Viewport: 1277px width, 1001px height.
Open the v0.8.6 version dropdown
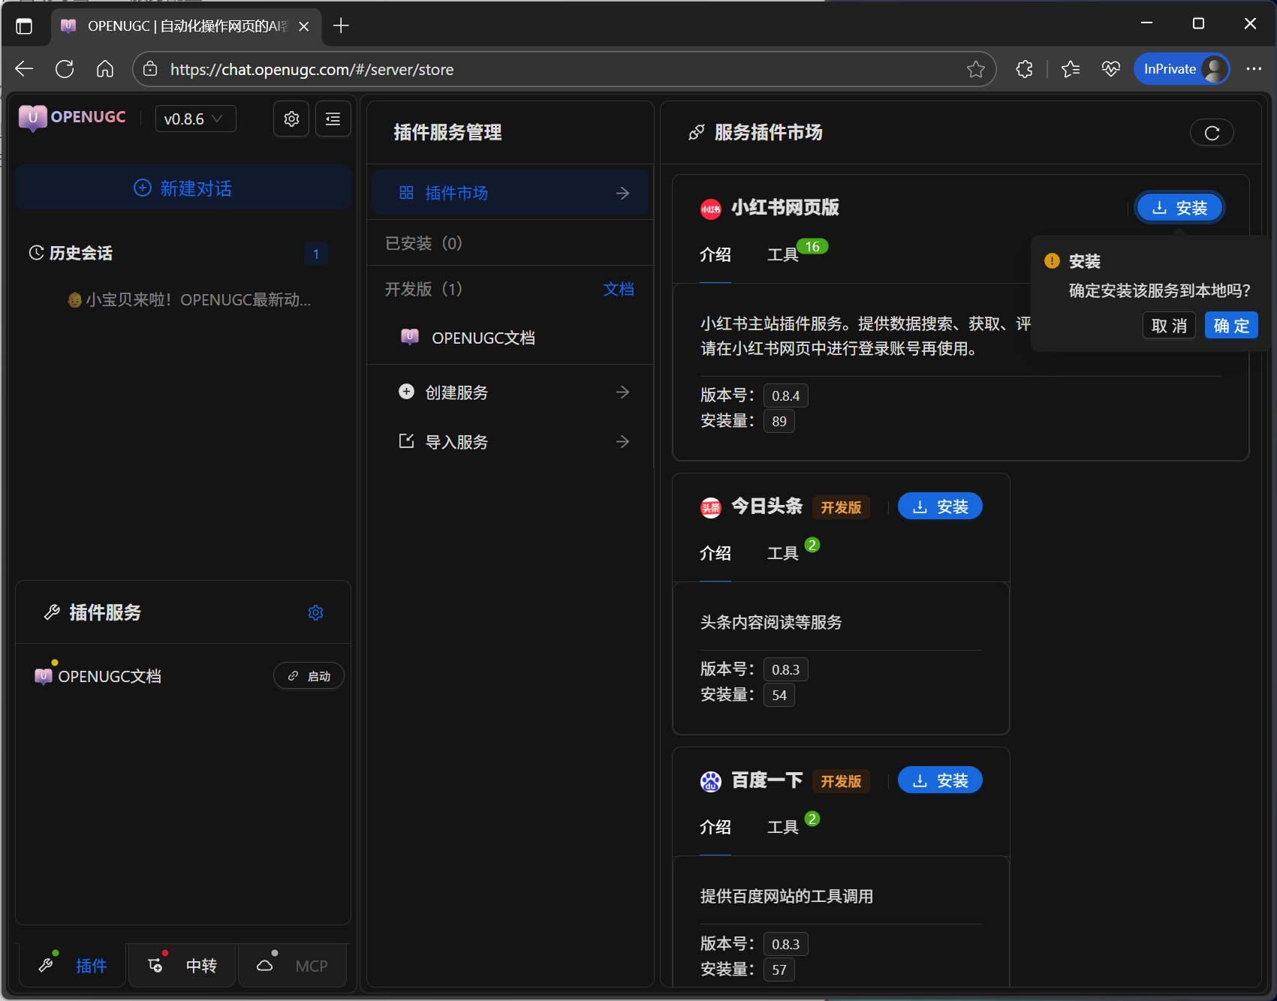pos(195,119)
